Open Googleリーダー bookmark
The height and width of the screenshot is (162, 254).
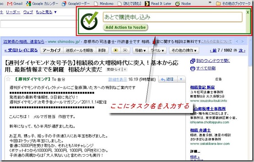pos(76,4)
